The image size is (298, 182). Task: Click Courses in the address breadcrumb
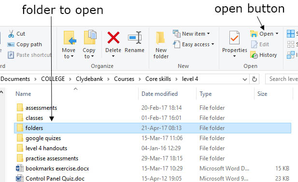[x=124, y=79]
